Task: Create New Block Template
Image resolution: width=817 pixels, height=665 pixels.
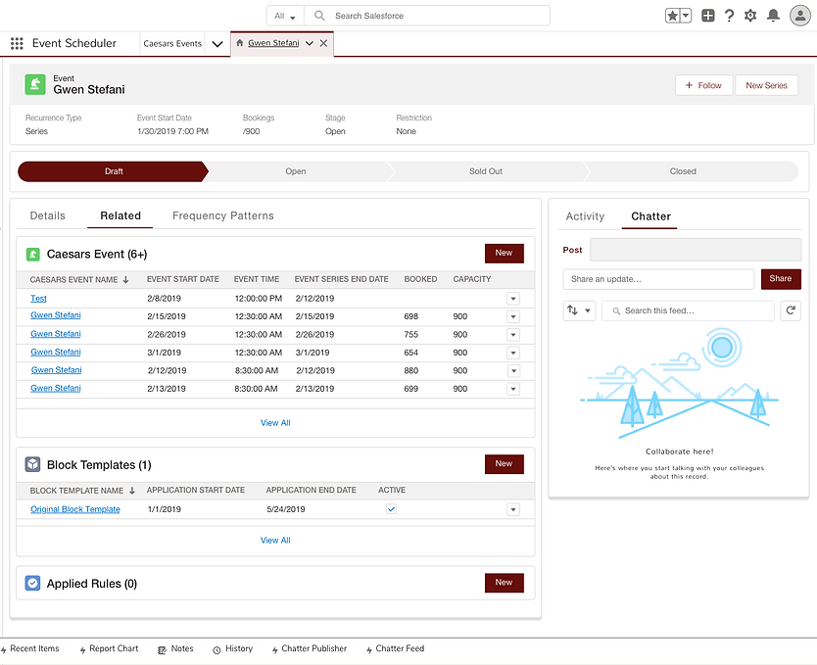Action: tap(504, 464)
